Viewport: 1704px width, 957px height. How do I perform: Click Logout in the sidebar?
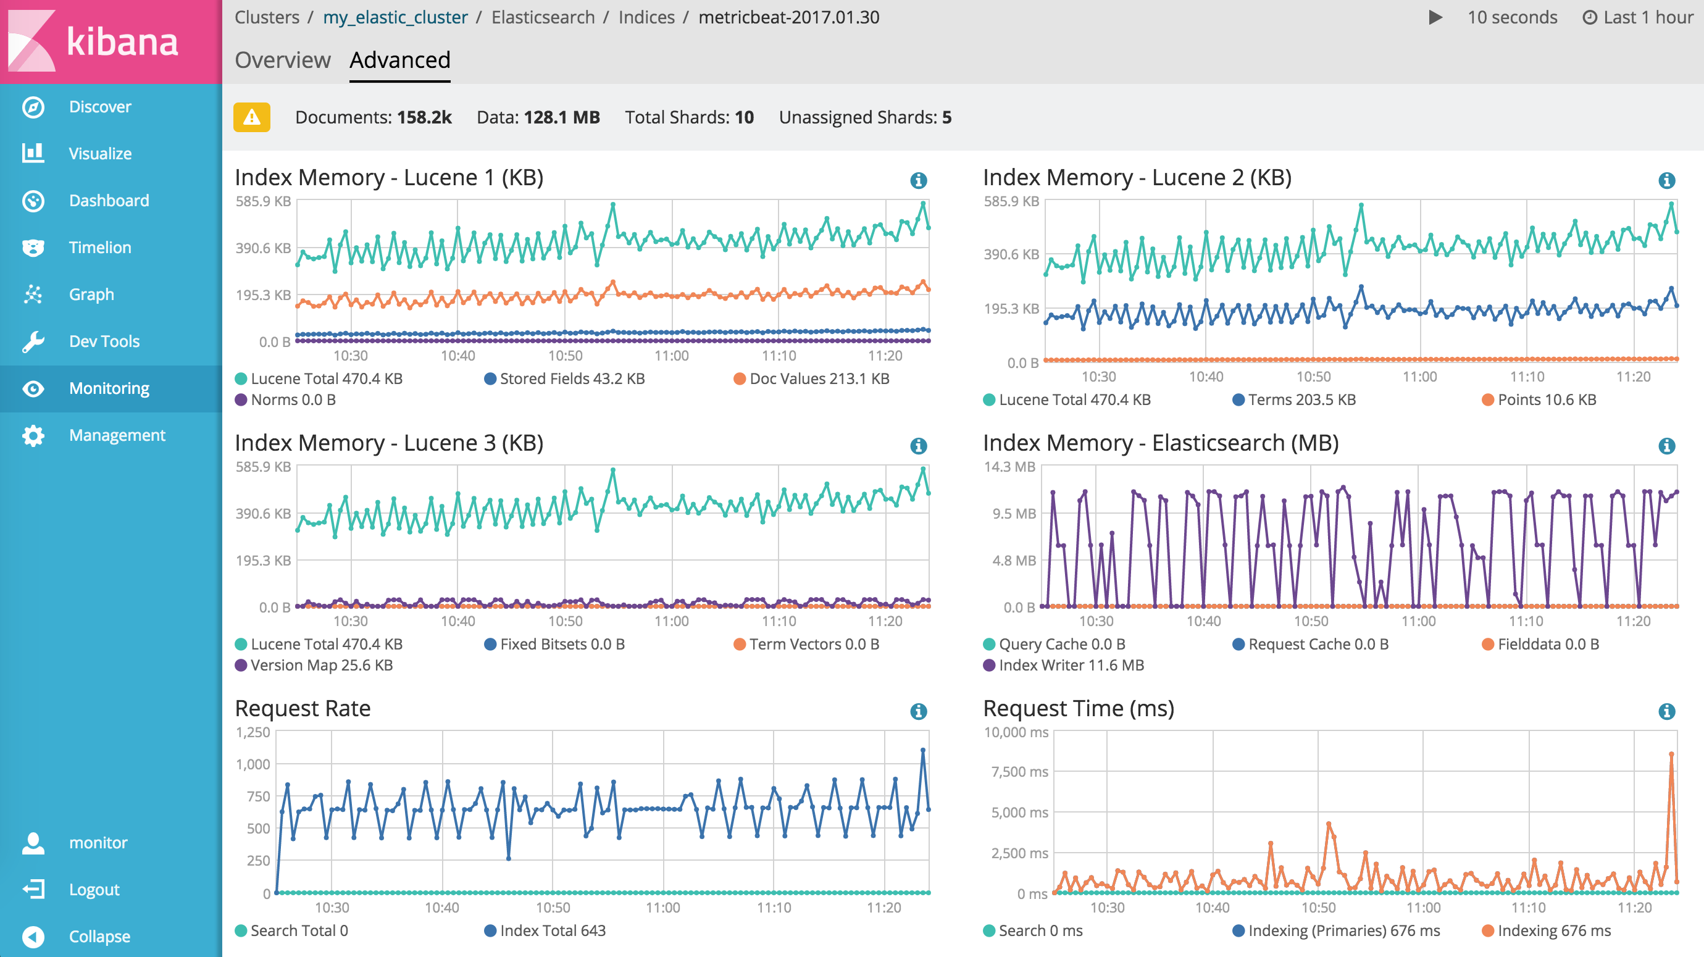pyautogui.click(x=94, y=889)
